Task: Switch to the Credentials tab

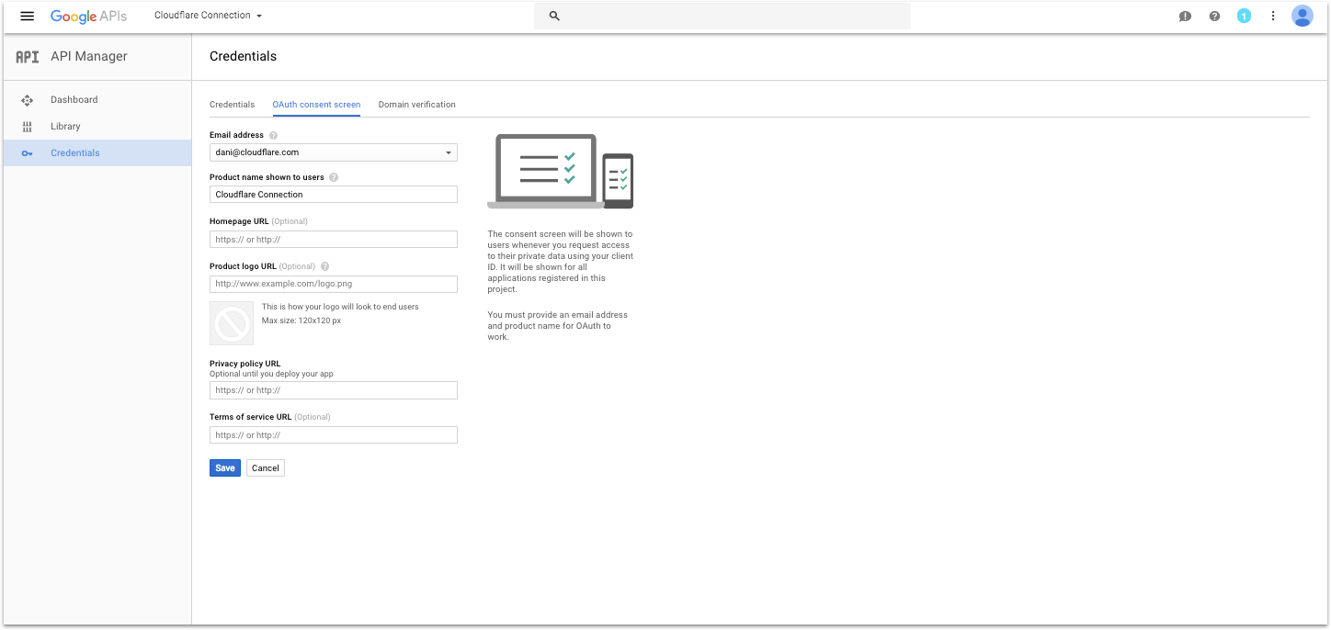Action: (x=232, y=104)
